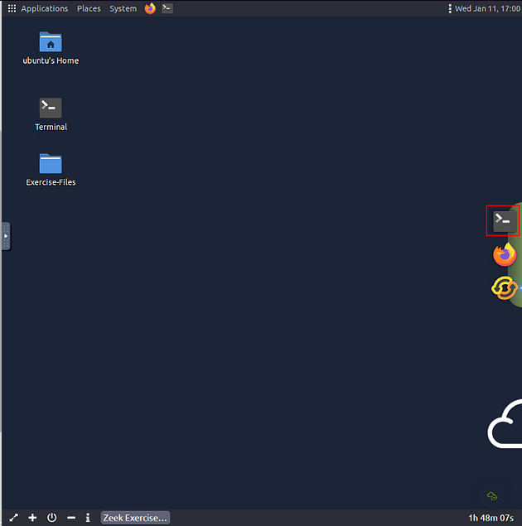Launch Terminal from the top panel
The height and width of the screenshot is (526, 522).
[167, 8]
